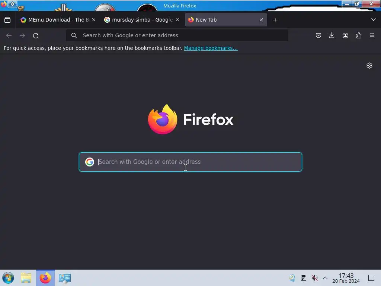Minimize the Firefox window
Viewport: 381px width, 286px height.
pos(347,4)
